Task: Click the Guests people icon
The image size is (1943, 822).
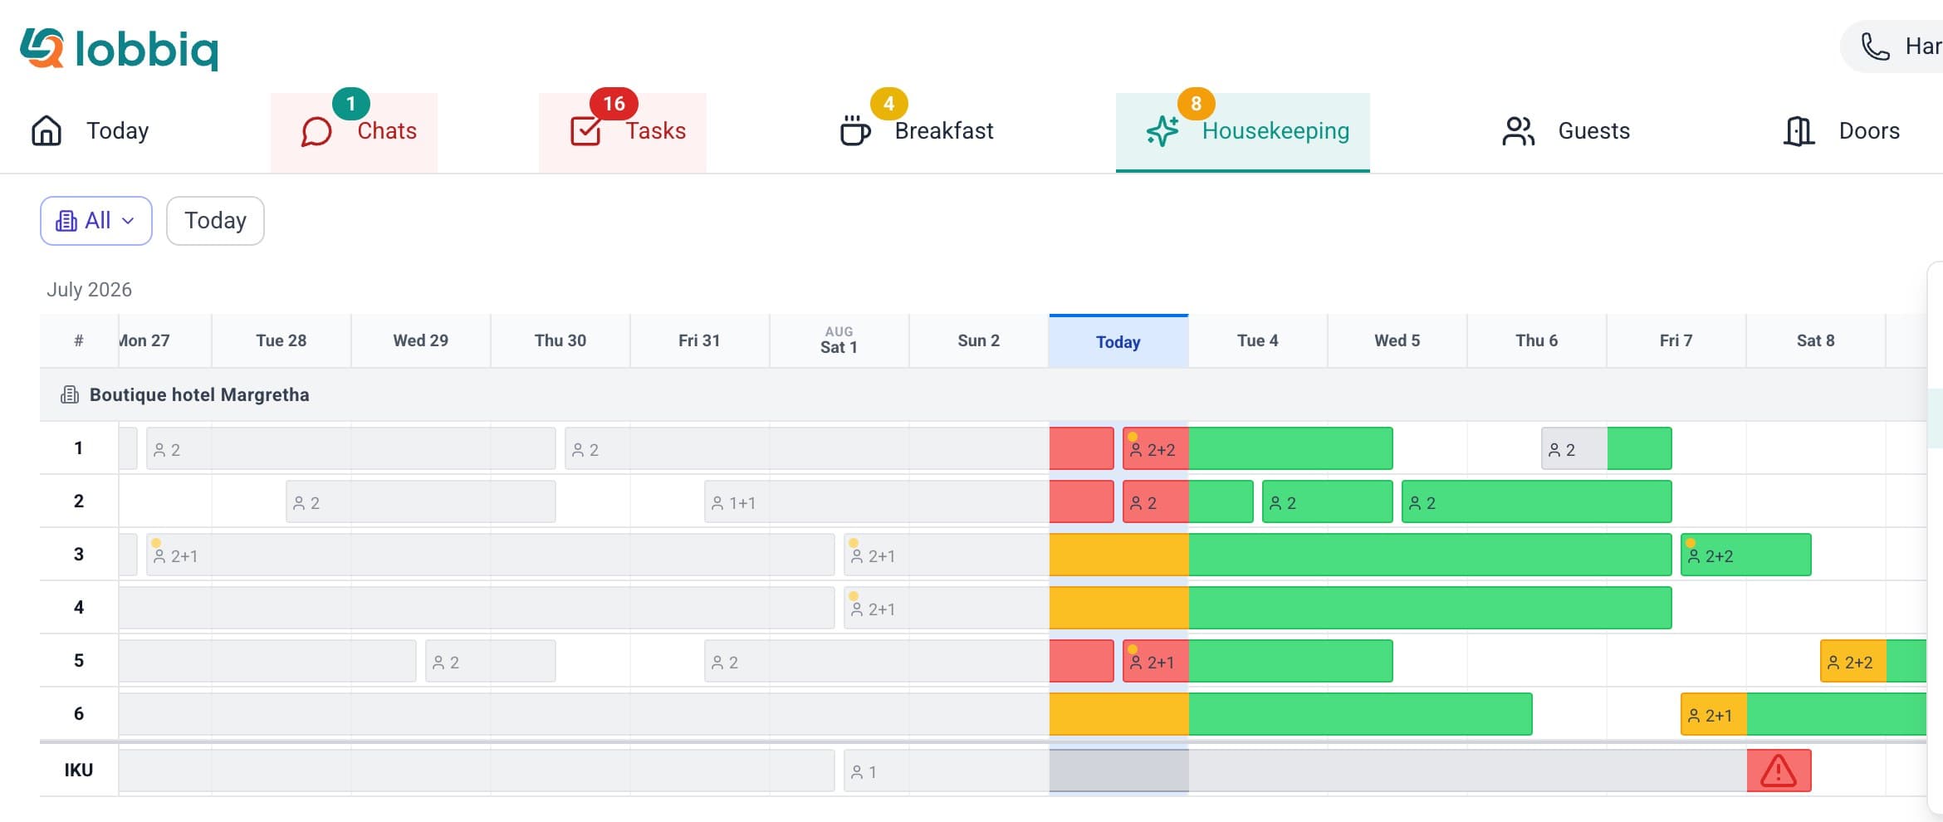Action: [1518, 131]
